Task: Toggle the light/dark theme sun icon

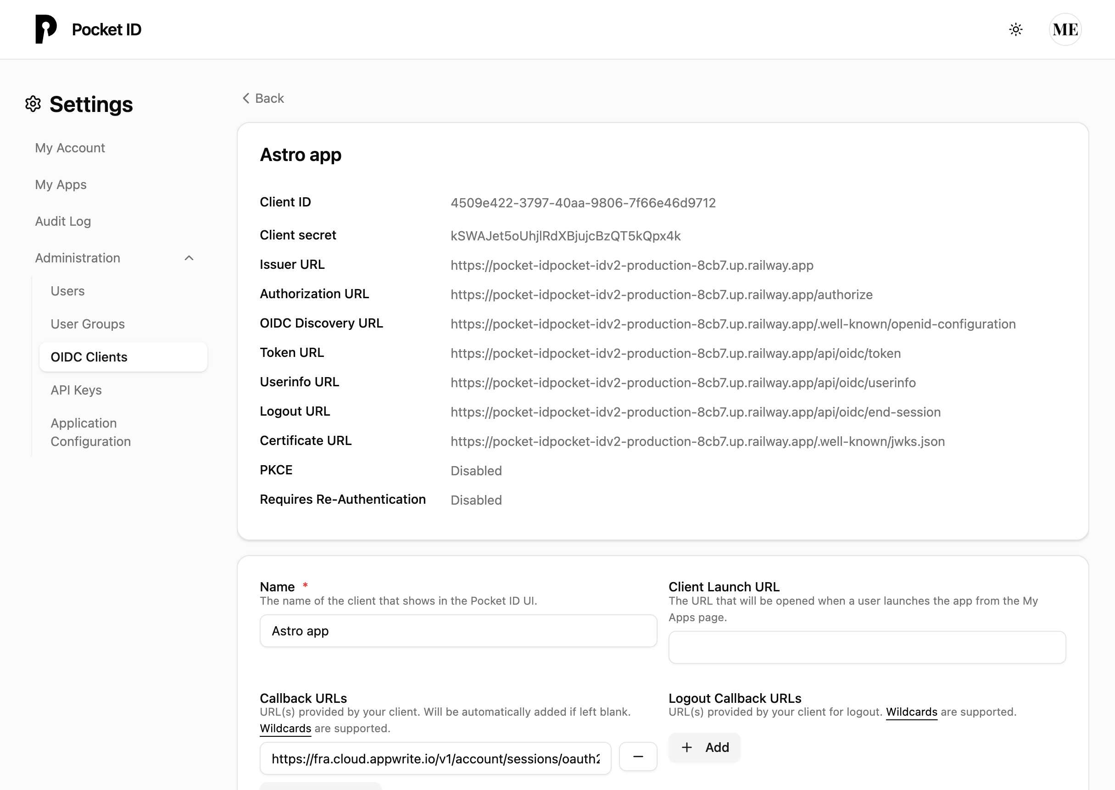Action: click(1015, 30)
